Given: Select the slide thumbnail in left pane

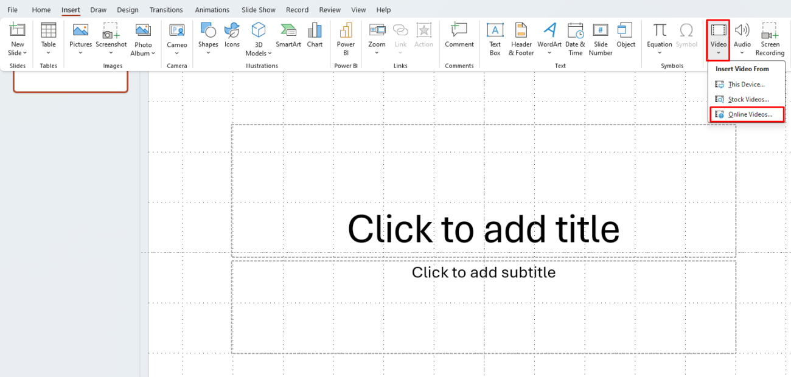Looking at the screenshot, I should [71, 82].
